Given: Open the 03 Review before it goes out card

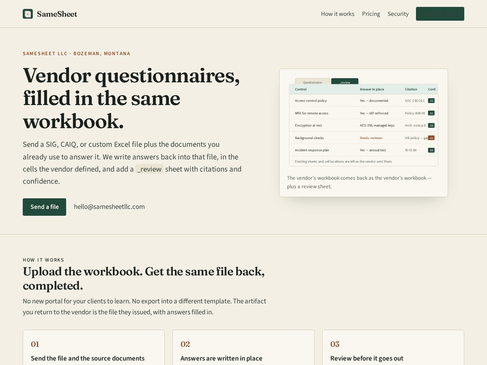Looking at the screenshot, I should (x=393, y=348).
